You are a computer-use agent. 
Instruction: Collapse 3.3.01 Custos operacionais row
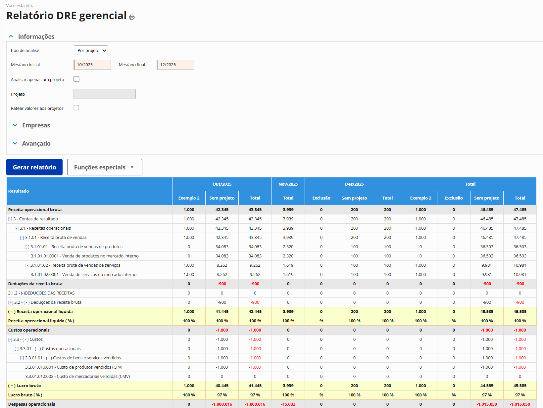point(17,349)
